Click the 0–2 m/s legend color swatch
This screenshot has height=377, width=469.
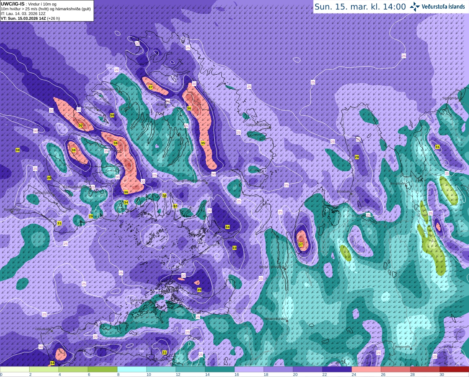point(15,369)
